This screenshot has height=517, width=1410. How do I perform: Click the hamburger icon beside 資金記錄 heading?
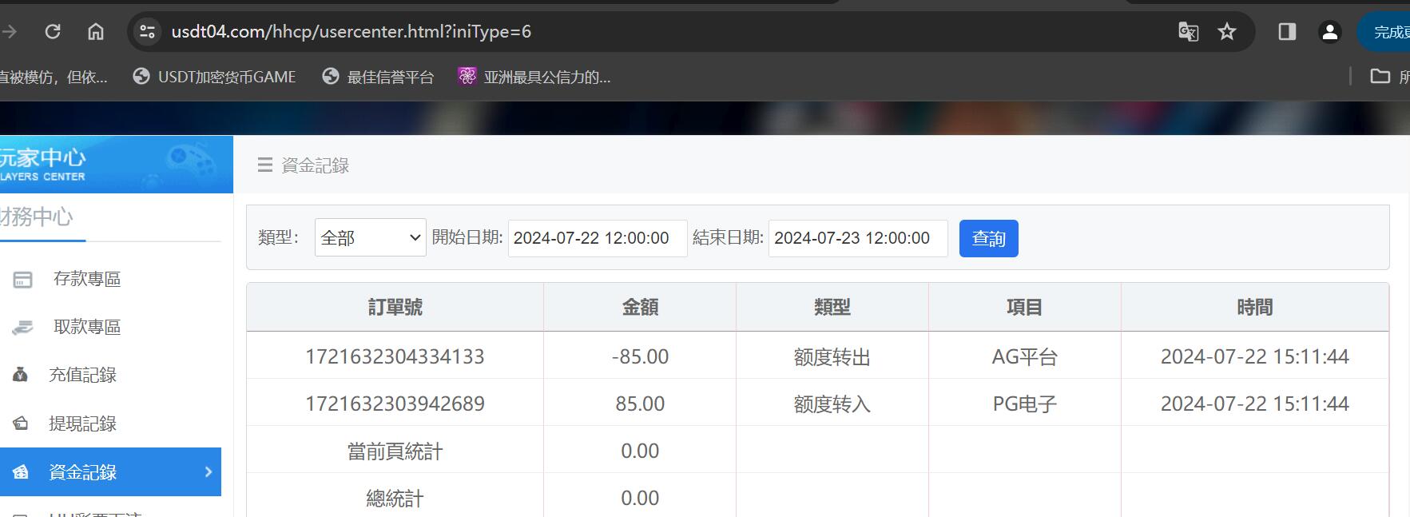(x=265, y=165)
